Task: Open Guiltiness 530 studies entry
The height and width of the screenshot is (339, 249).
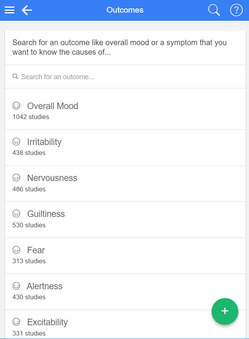Action: pos(46,214)
